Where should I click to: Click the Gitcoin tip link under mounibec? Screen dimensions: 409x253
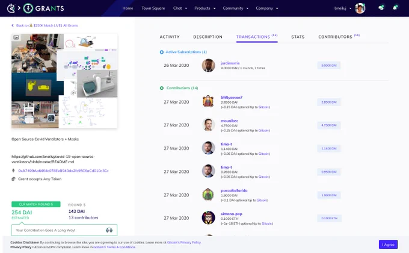264,130
